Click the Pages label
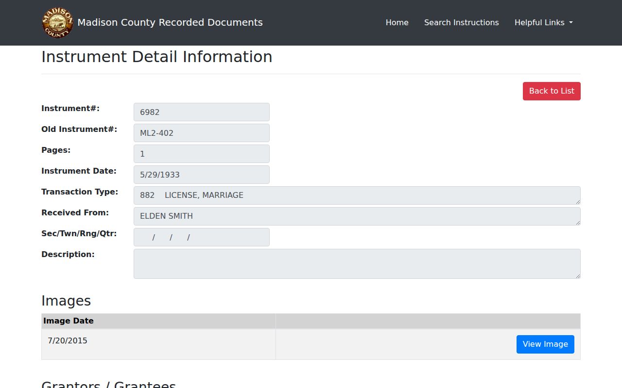 click(x=56, y=150)
